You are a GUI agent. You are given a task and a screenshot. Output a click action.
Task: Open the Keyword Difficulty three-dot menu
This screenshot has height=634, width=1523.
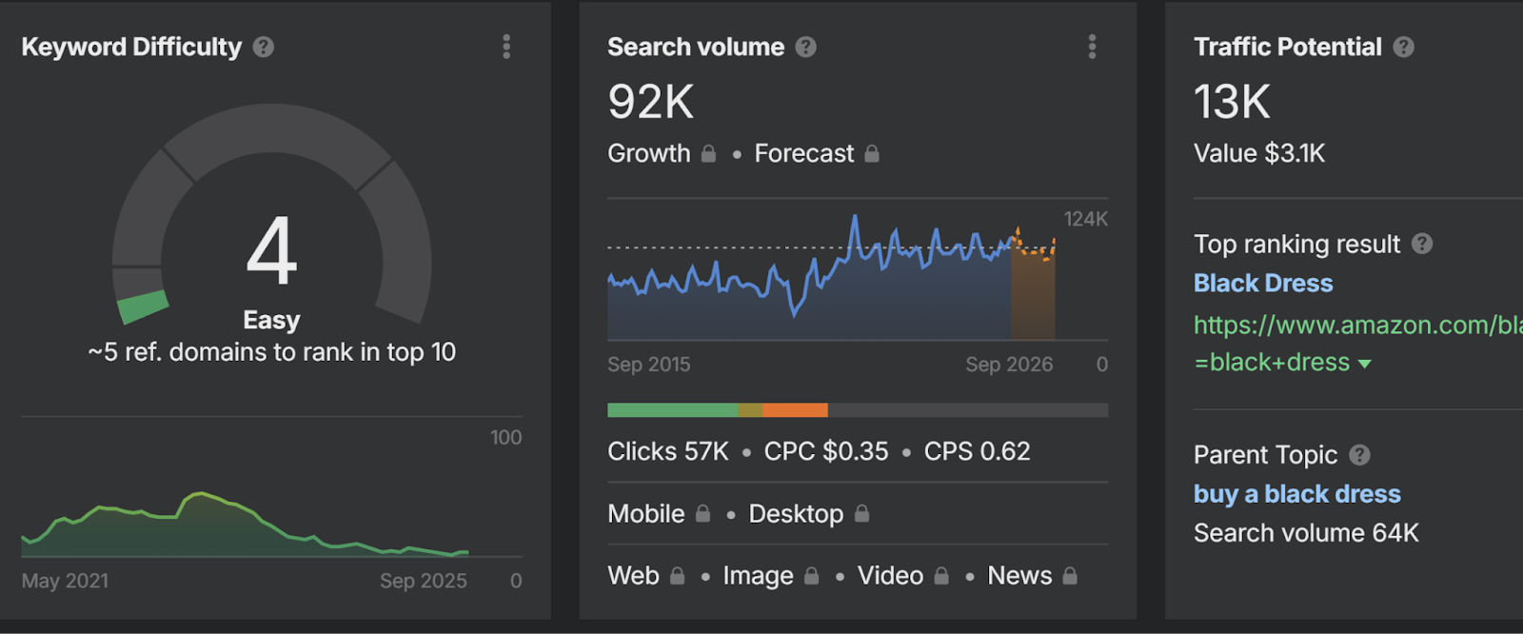[506, 47]
